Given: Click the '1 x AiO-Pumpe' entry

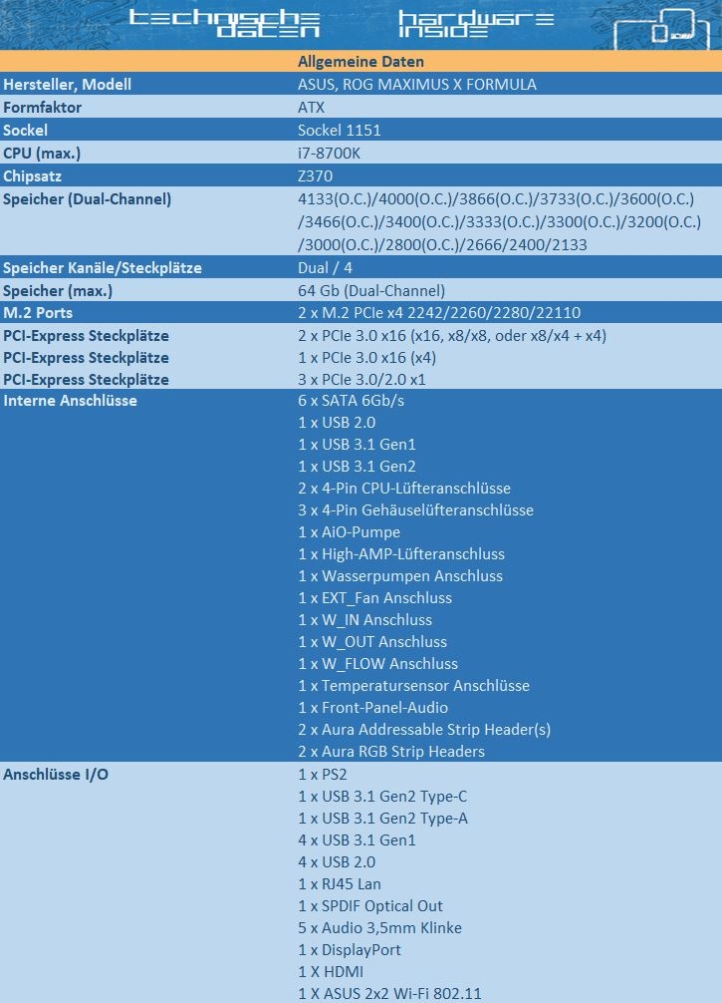Looking at the screenshot, I should 349,532.
